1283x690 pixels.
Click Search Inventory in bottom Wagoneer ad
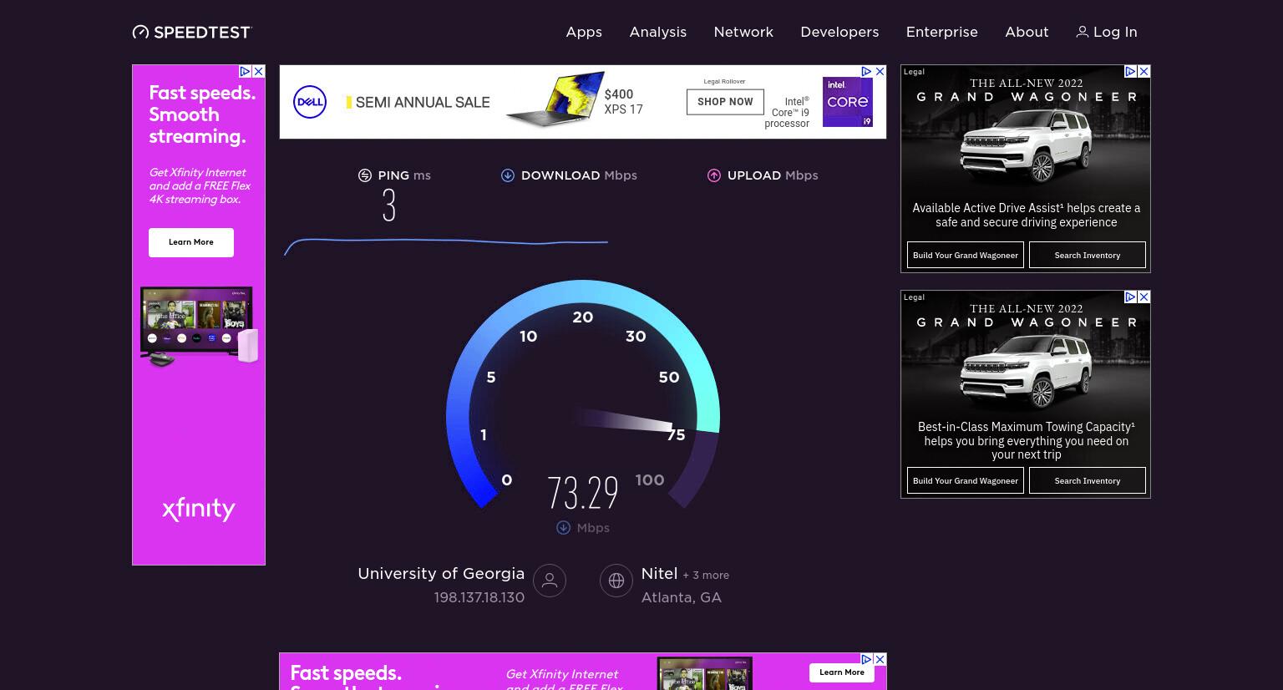pyautogui.click(x=1088, y=480)
